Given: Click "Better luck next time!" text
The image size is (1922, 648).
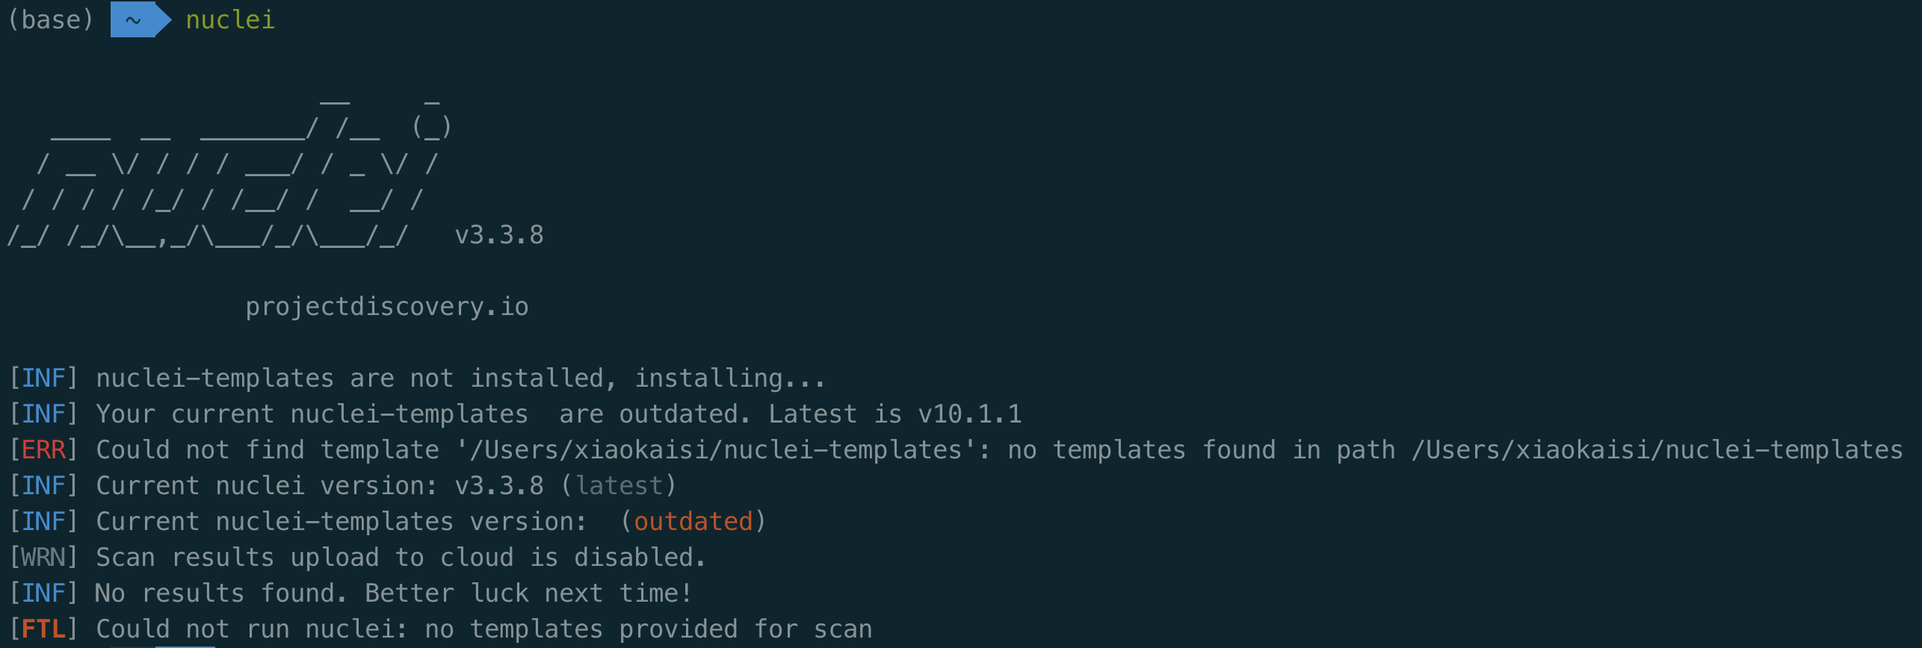Looking at the screenshot, I should coord(528,594).
